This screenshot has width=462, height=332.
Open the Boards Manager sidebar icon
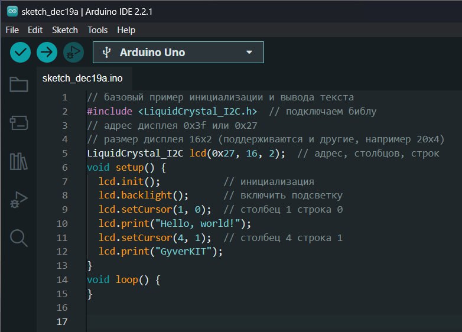tap(19, 122)
